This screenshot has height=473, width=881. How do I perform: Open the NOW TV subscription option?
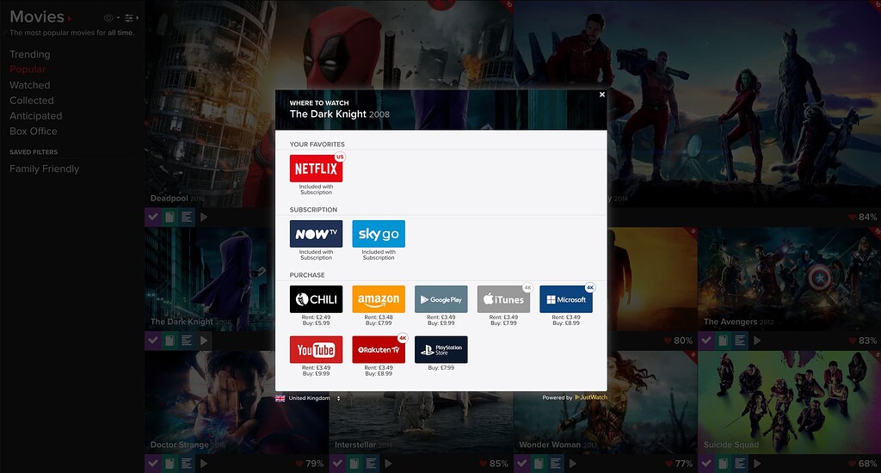coord(316,234)
